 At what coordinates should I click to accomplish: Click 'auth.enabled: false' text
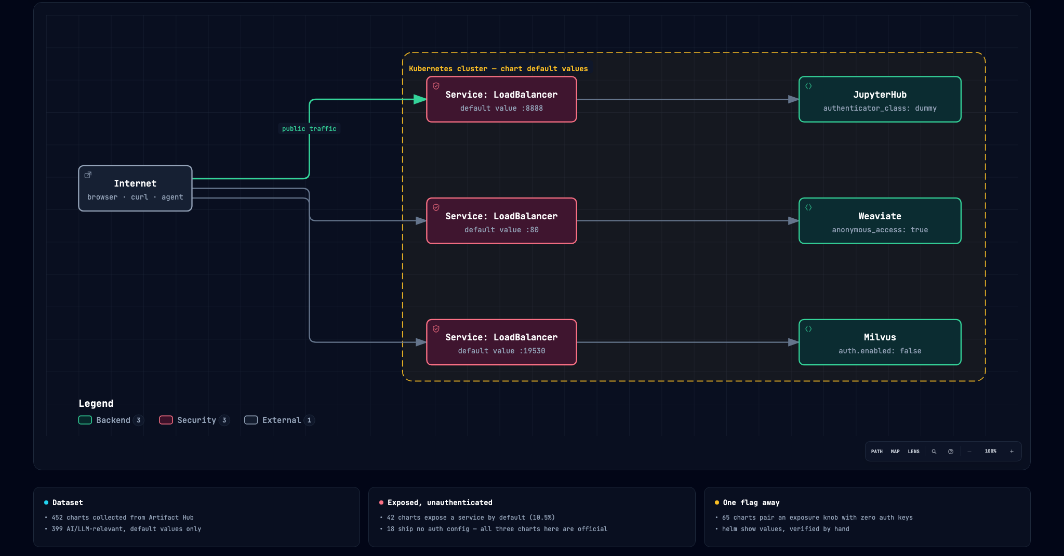tap(880, 351)
